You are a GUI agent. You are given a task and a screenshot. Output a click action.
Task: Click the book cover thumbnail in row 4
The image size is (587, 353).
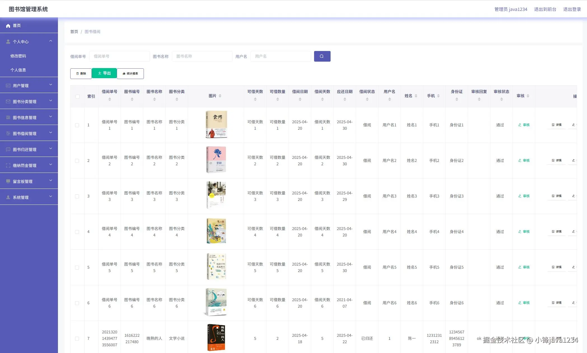pos(216,231)
